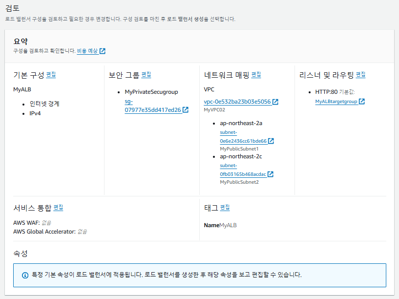Click the 검토 page heading
Screen dimensions: 399x299
12,8
